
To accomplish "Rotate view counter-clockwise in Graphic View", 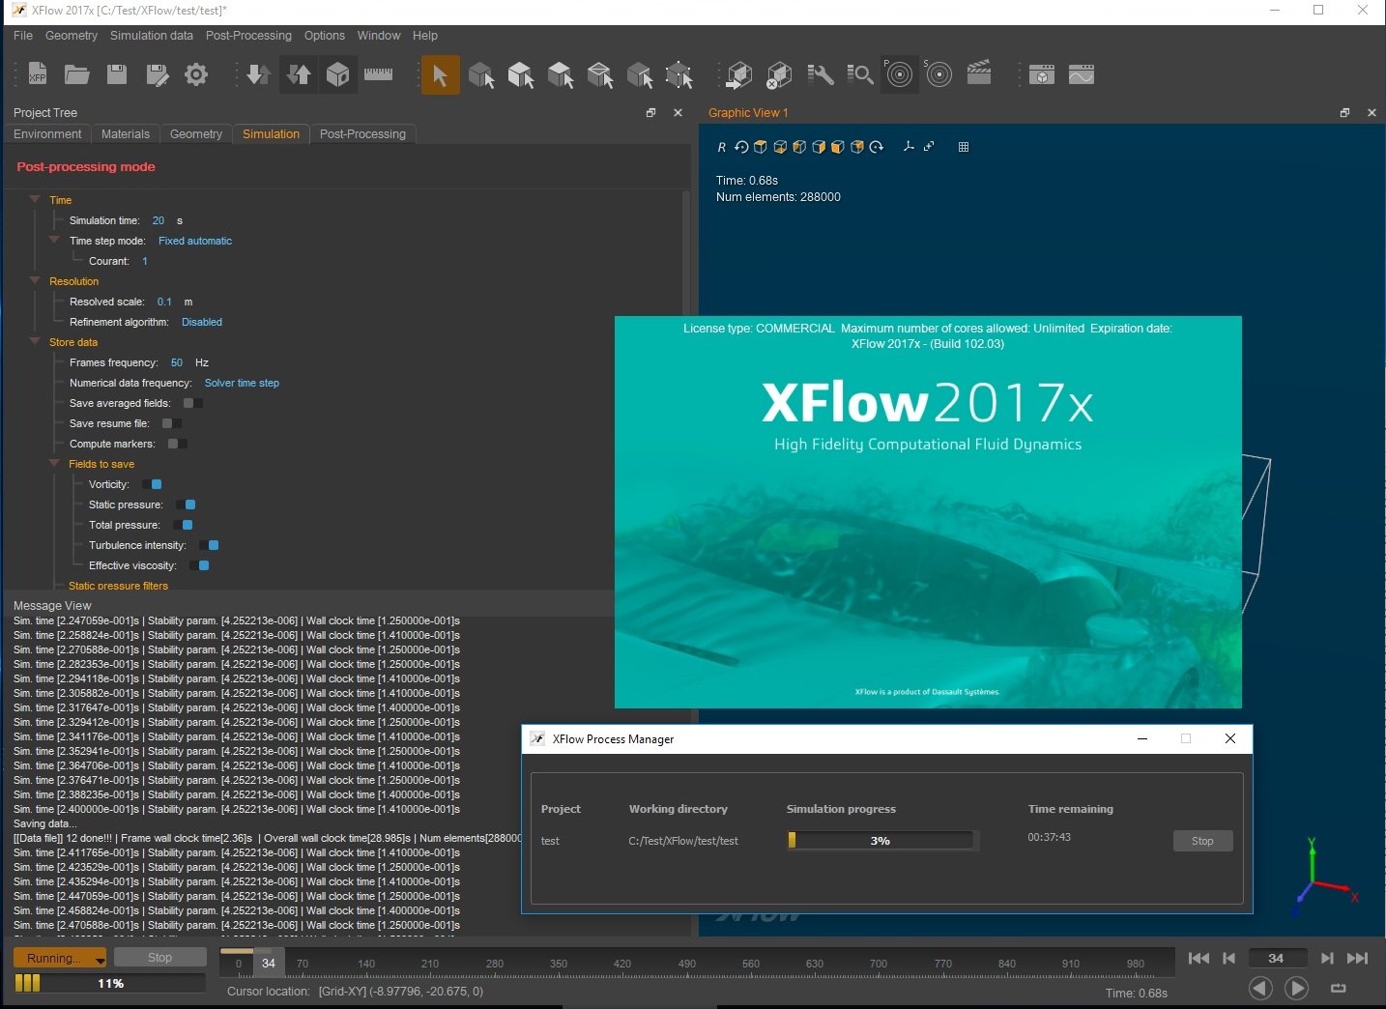I will (741, 147).
